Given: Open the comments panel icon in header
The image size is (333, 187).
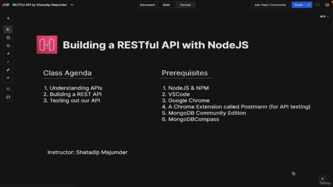Looking at the screenshot, I should click(317, 5).
